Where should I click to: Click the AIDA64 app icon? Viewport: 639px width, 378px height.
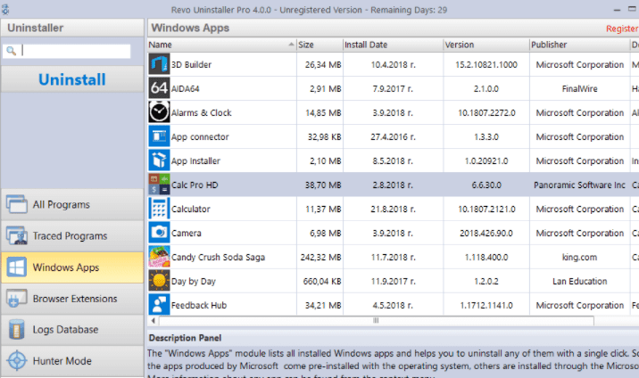[x=159, y=88]
